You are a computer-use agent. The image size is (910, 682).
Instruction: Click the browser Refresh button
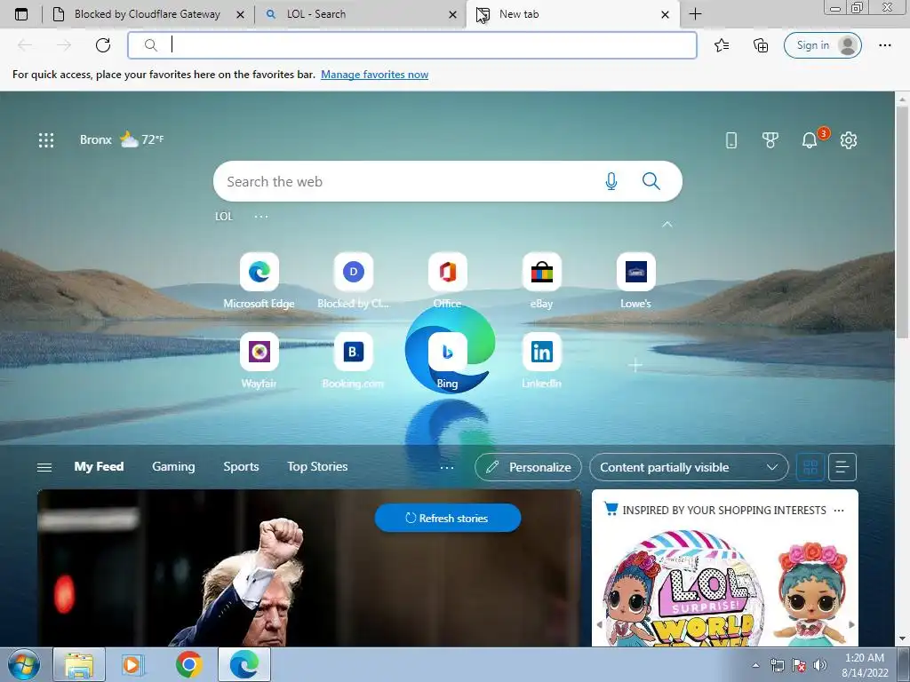pos(103,45)
